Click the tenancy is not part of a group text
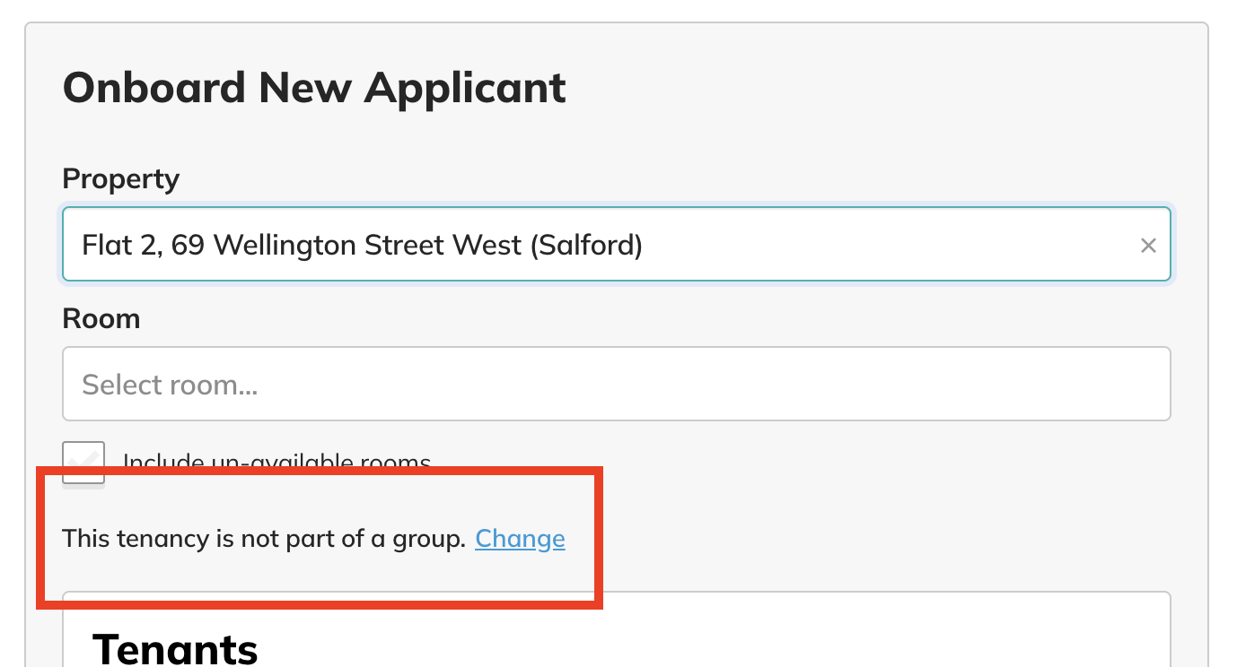The height and width of the screenshot is (667, 1237). [x=264, y=538]
